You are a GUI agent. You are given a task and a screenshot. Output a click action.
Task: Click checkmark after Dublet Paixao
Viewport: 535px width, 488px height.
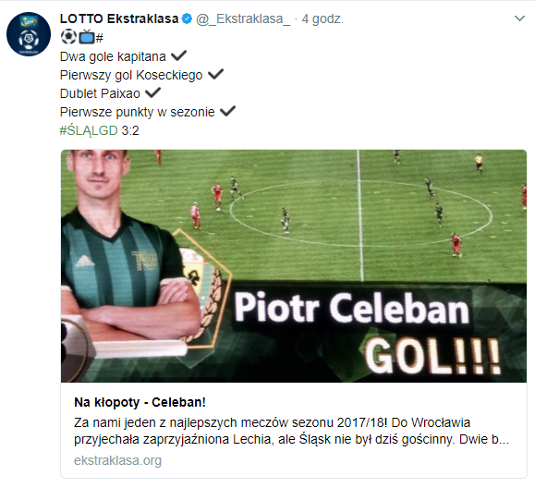[x=152, y=92]
